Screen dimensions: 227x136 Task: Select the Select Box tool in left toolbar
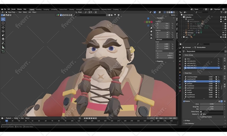3,19
